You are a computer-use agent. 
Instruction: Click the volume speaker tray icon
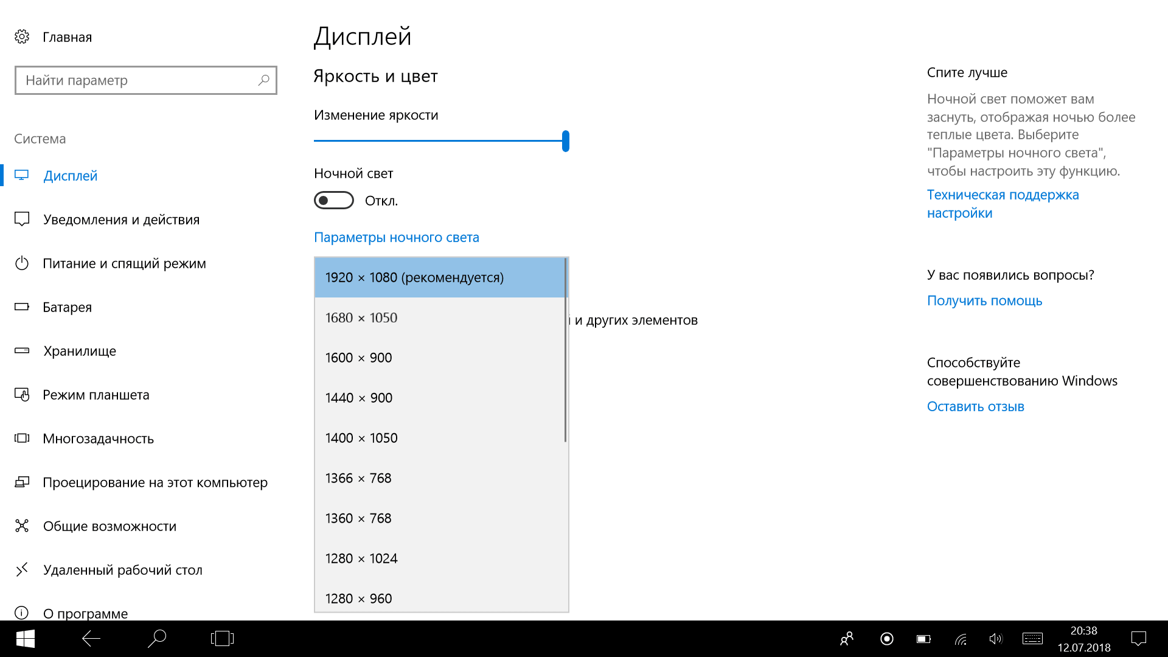tap(995, 639)
